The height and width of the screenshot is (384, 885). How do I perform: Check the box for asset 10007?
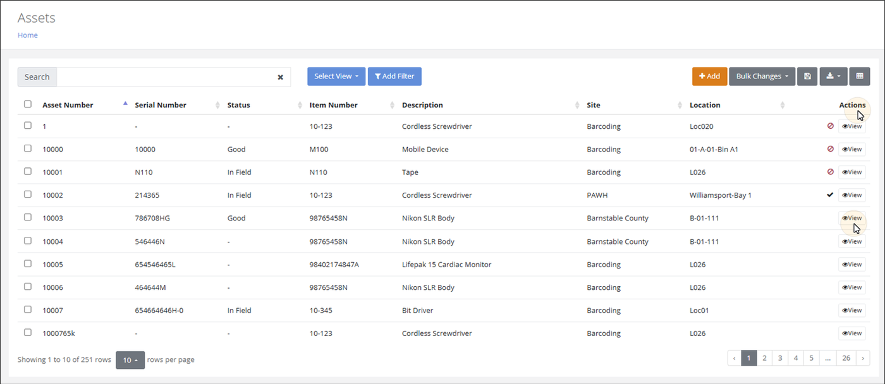28,309
